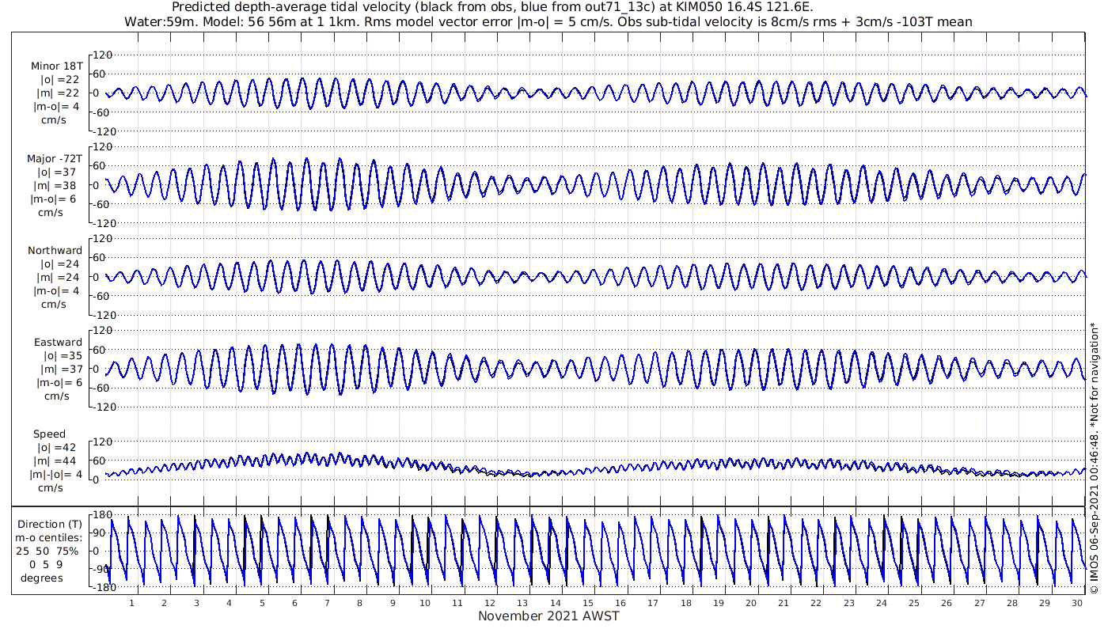The width and height of the screenshot is (1108, 633).
Task: Click the plot title about predicted tidal velocity
Action: [x=491, y=7]
